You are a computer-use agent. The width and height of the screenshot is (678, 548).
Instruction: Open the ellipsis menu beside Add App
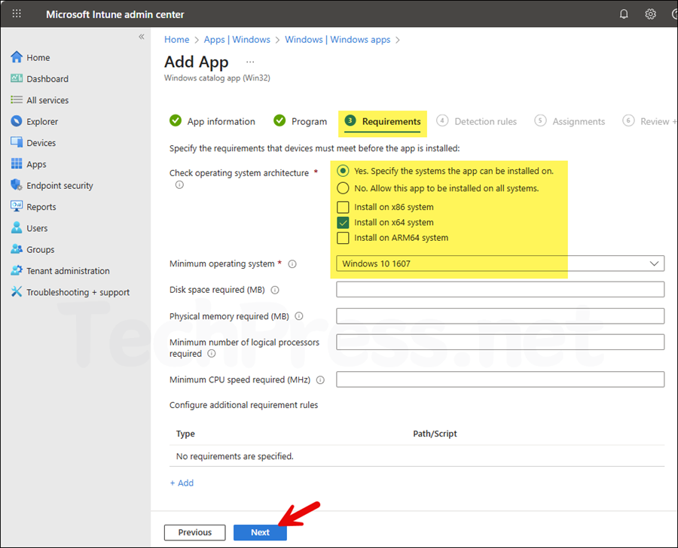click(250, 62)
